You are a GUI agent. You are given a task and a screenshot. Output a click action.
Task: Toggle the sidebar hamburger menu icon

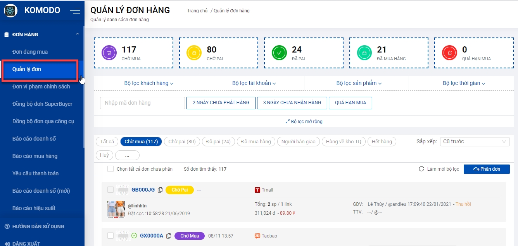(x=75, y=11)
